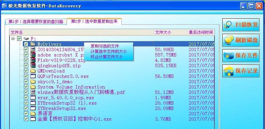Uncheck the F: drive checkbox
This screenshot has height=129, width=265.
19,39
